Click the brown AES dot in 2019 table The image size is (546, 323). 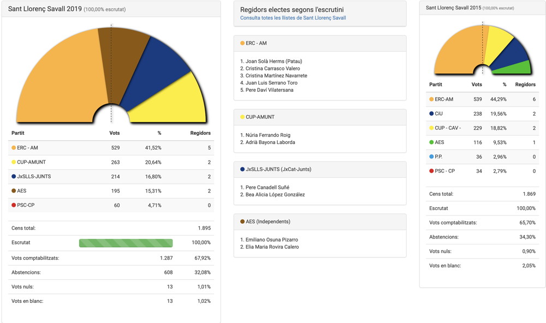[14, 191]
